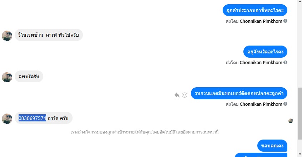Click customer avatar beside "รีโนเวทบ้าน" message

(x=7, y=36)
